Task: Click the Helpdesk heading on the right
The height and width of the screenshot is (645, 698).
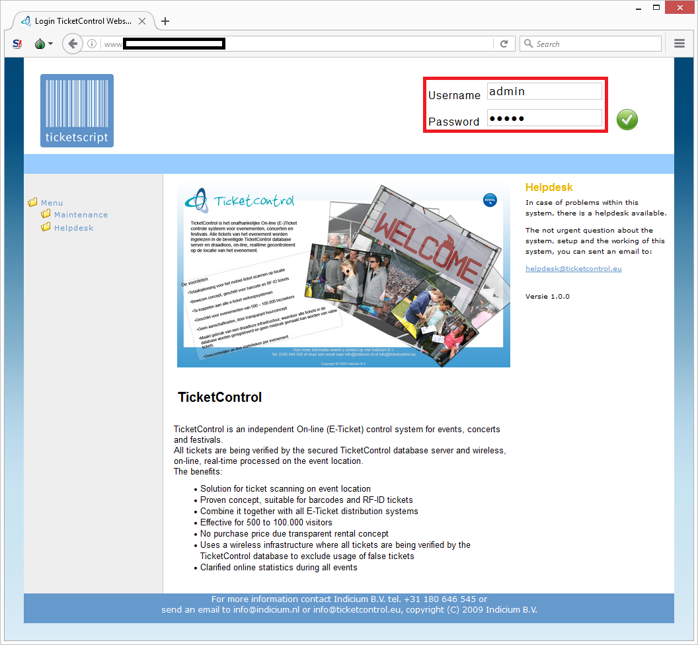Action: coord(549,188)
